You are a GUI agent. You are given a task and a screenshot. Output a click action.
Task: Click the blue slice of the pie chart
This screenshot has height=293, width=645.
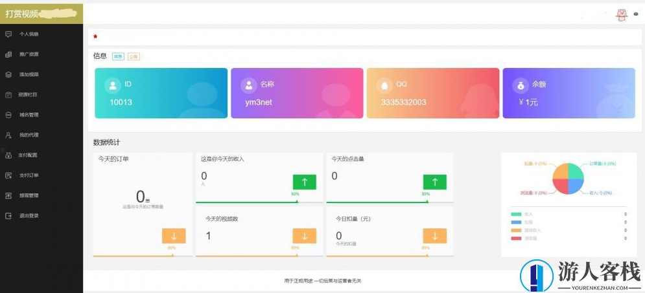tap(576, 187)
